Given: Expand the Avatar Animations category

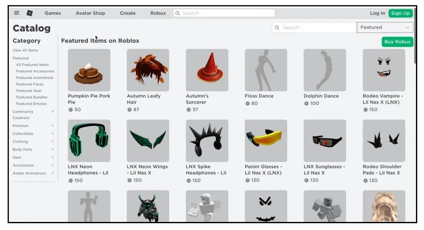Looking at the screenshot, I should pyautogui.click(x=53, y=173).
